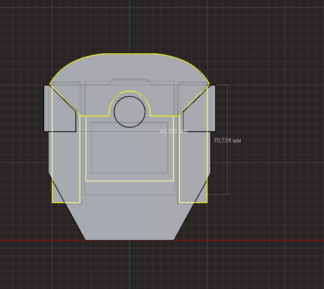Screen dimensions: 324x289
Task: Select the left black-outlined rectangle tab
Action: point(44,108)
